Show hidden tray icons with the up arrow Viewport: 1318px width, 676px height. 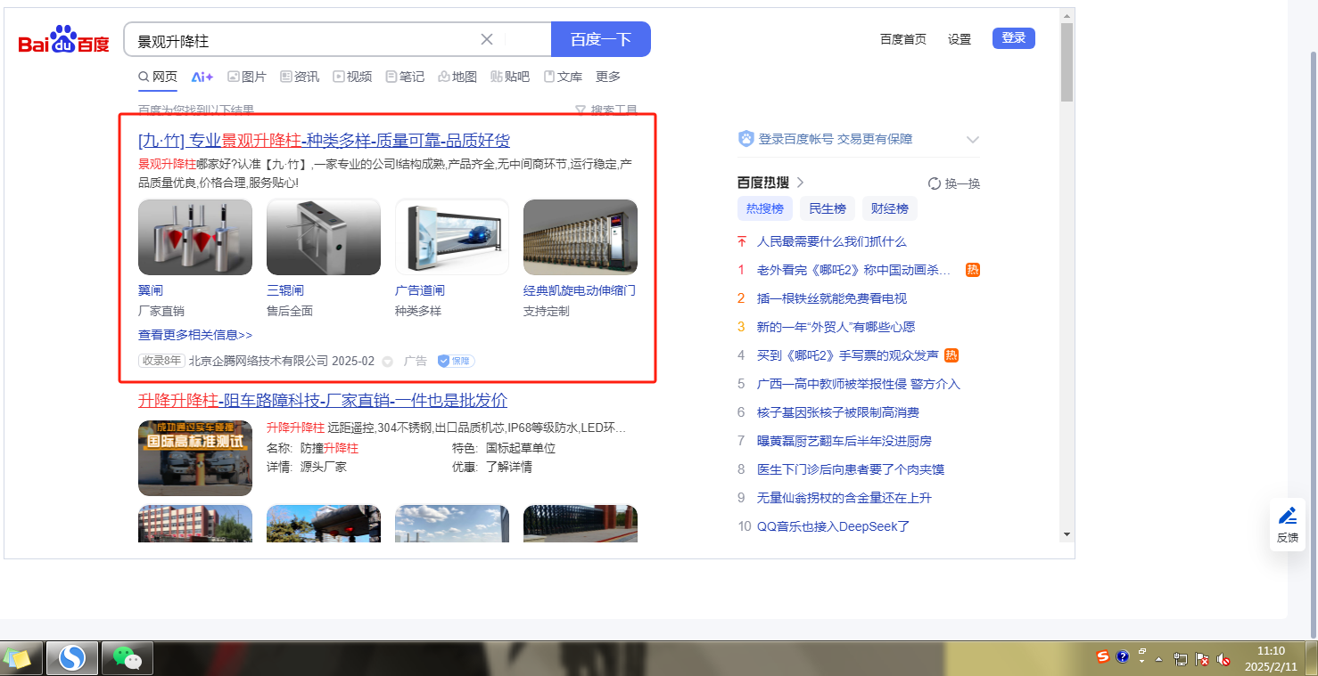(1158, 660)
